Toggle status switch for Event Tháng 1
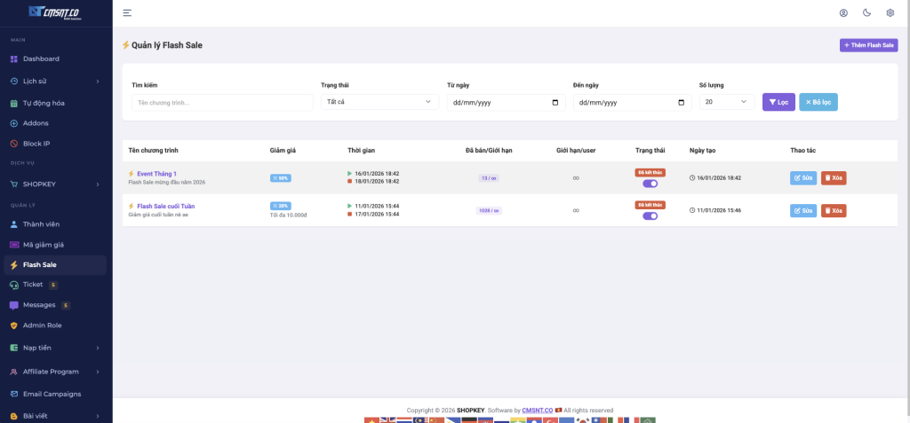Image resolution: width=910 pixels, height=423 pixels. coord(650,184)
